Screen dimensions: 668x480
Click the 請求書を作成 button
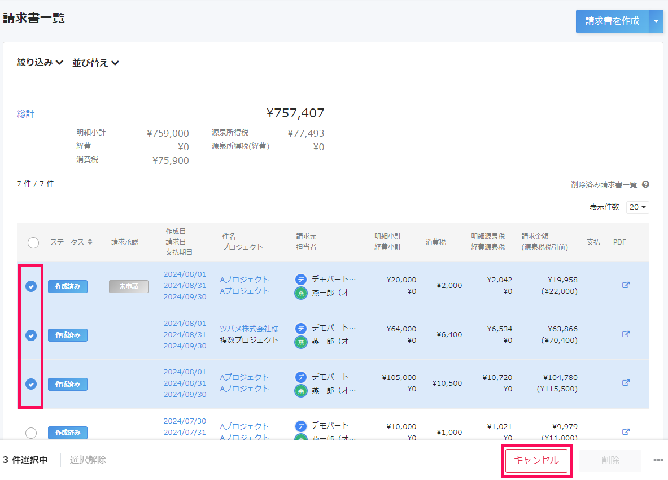(612, 21)
